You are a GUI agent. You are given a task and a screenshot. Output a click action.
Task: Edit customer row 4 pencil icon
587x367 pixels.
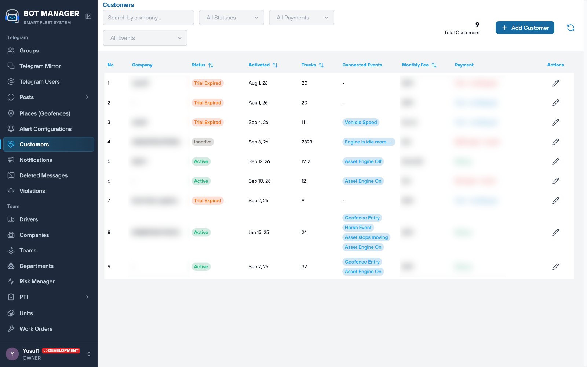point(555,142)
